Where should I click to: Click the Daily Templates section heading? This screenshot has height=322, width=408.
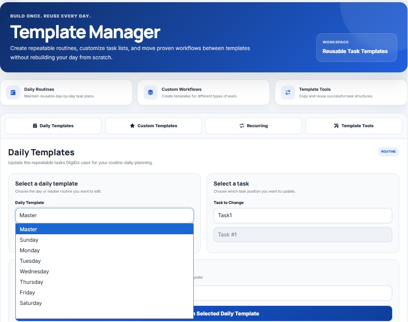[x=41, y=152]
